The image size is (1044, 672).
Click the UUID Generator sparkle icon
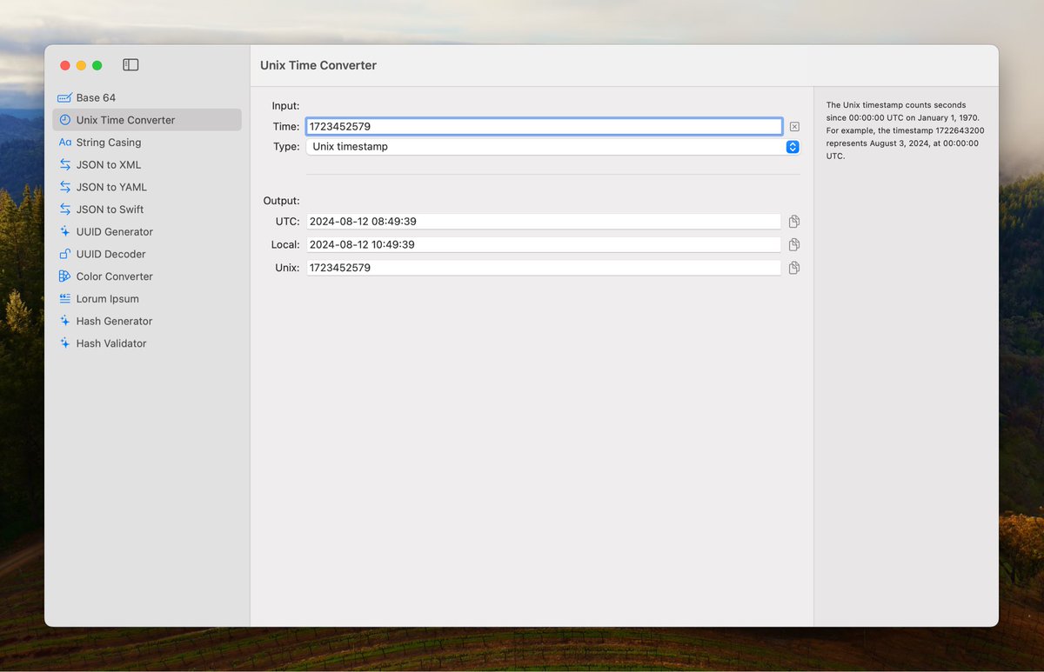point(64,232)
